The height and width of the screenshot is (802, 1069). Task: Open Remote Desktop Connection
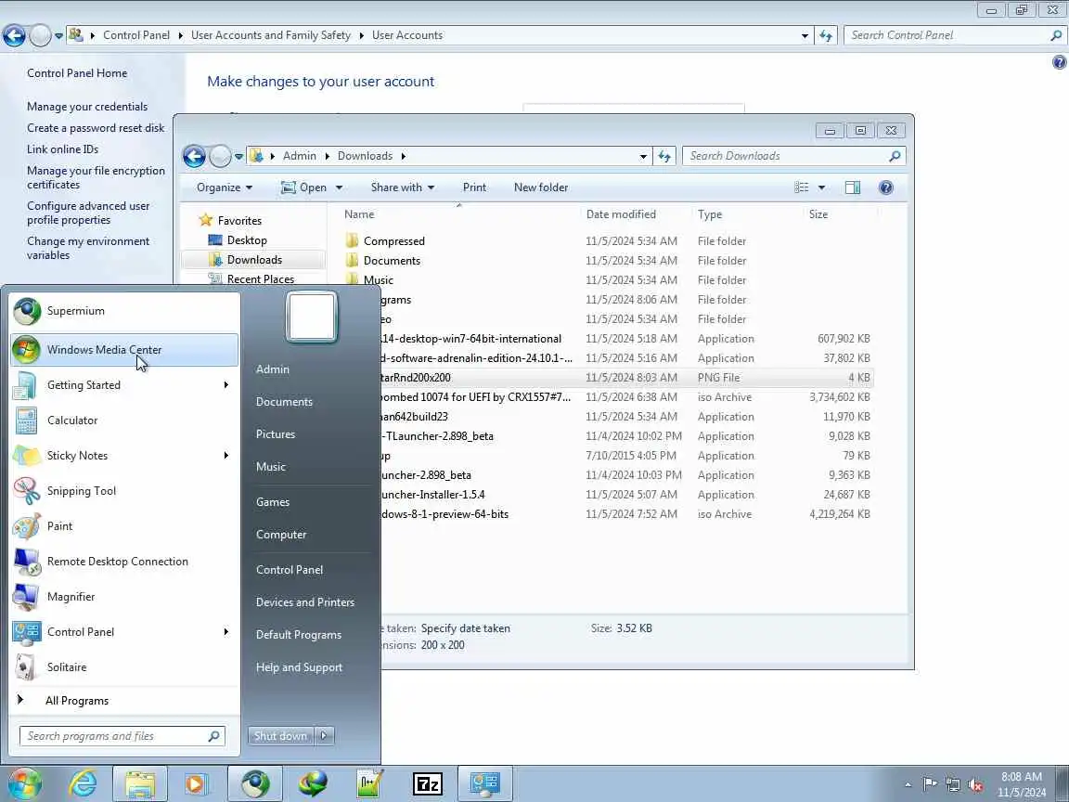click(124, 562)
